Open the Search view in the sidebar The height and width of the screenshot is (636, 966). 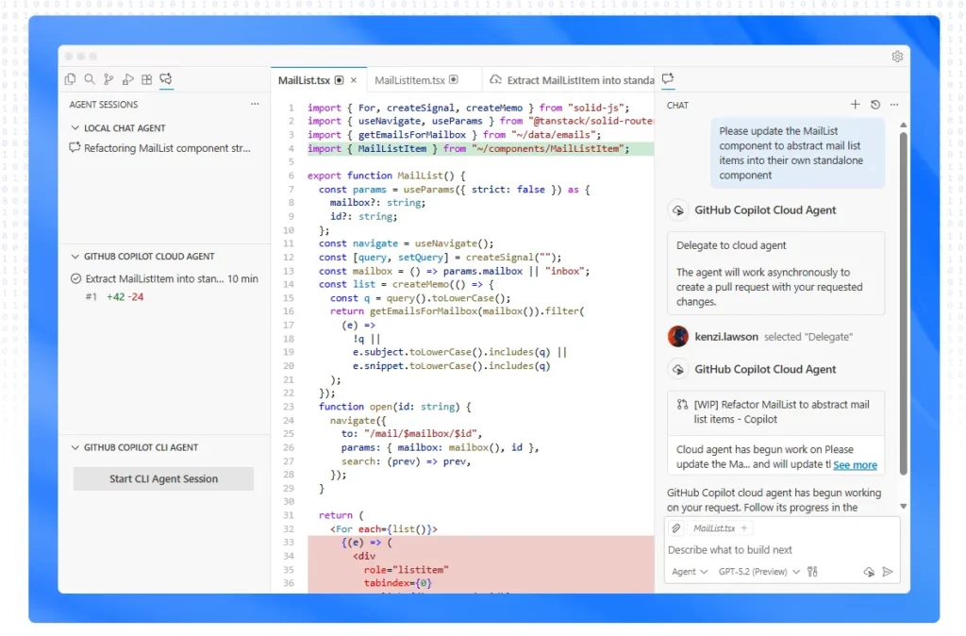(90, 79)
